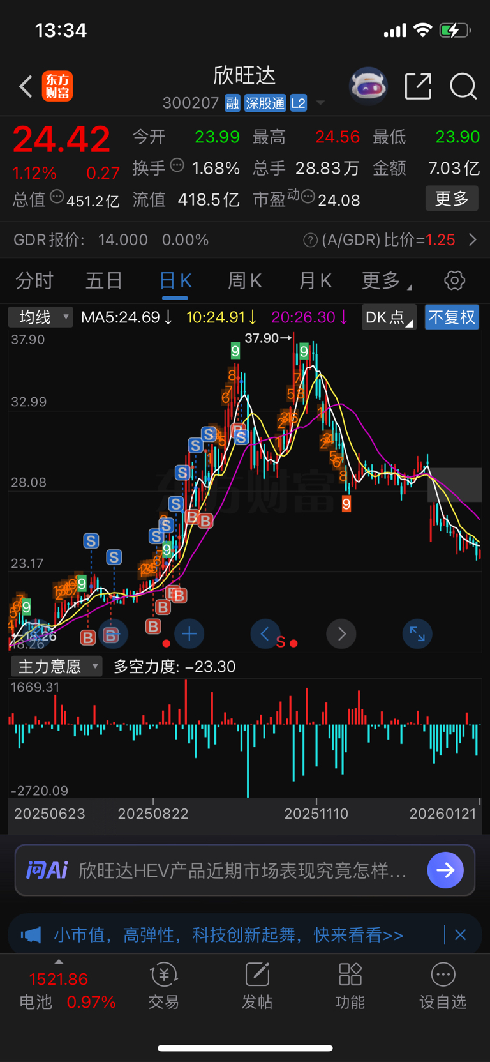Open the search magnifier icon
This screenshot has height=1062, width=490.
pyautogui.click(x=463, y=86)
